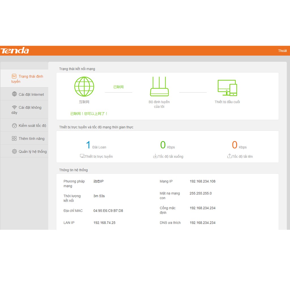
Task: Click the Wi-Fi icon for Cài đặt không dây
Action: (15, 107)
